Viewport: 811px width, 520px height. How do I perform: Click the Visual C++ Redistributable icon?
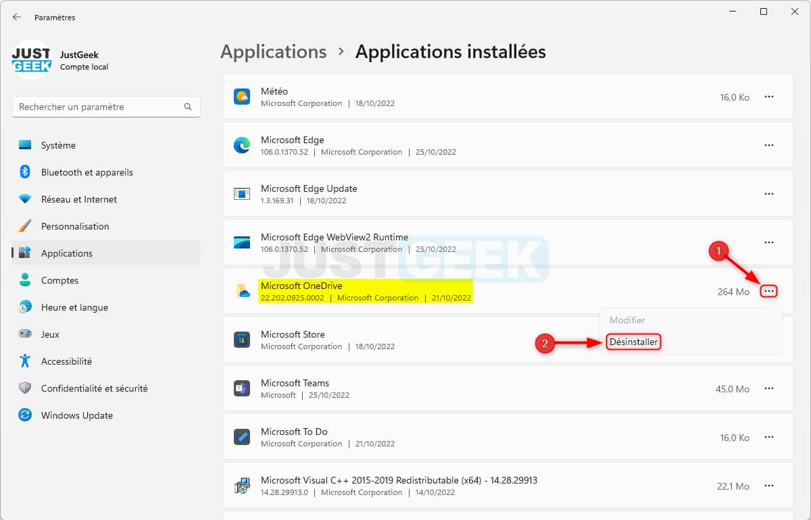[242, 486]
